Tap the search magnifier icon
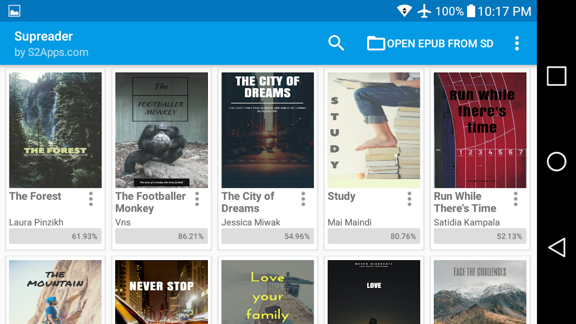 336,43
